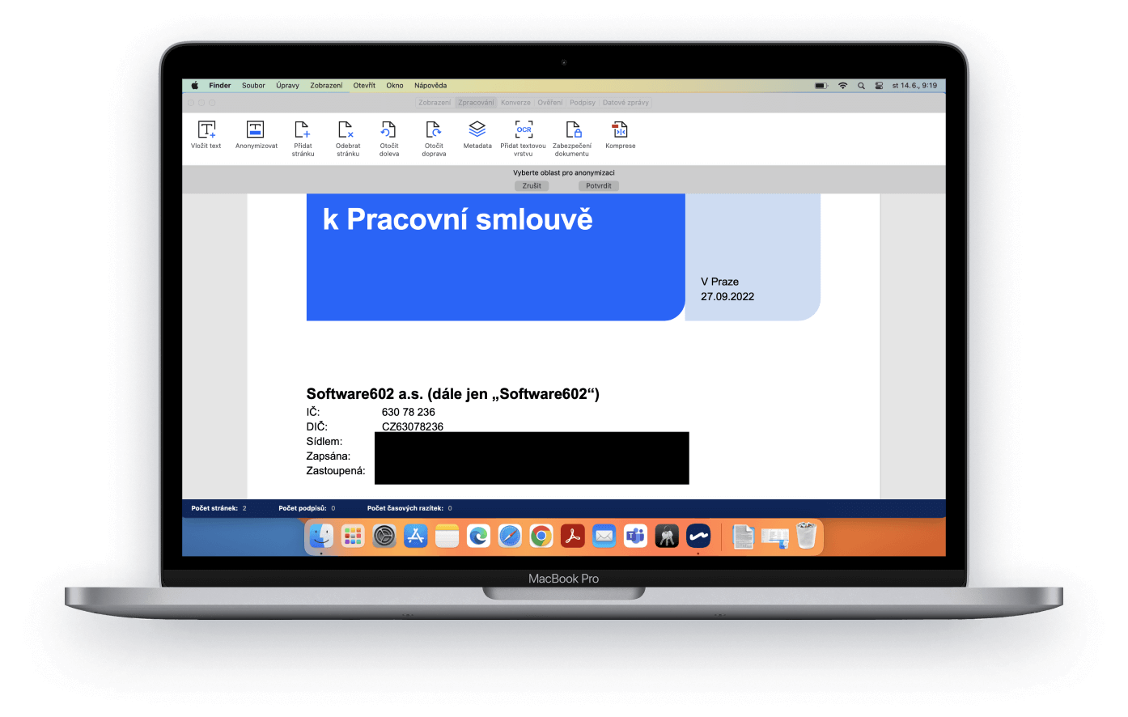
Task: Switch to the Zobrazení tab in the window
Action: (x=435, y=103)
